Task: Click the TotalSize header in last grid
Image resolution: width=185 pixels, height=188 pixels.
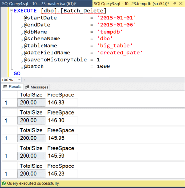Action: pyautogui.click(x=31, y=166)
